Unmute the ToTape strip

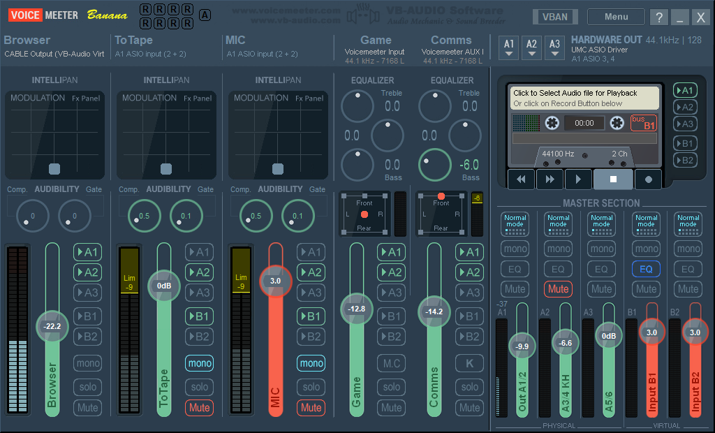(x=199, y=407)
